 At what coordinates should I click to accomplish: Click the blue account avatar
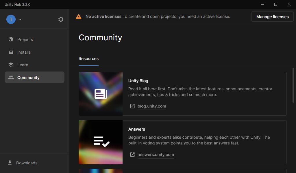[11, 19]
